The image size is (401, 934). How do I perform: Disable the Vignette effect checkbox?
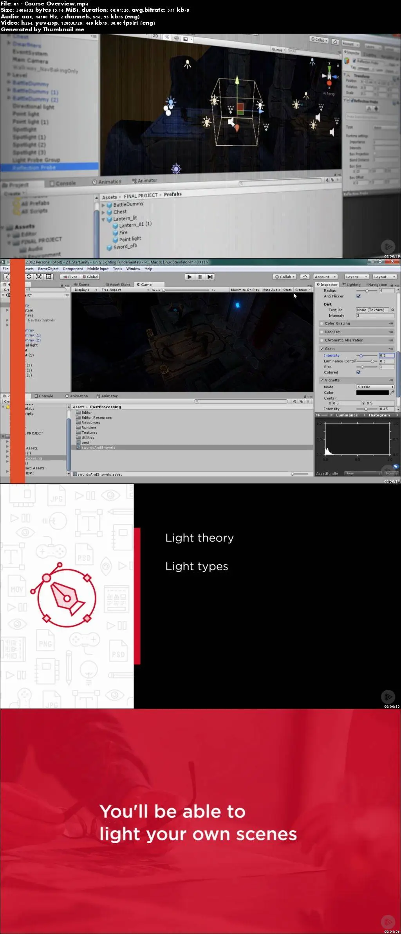point(322,380)
